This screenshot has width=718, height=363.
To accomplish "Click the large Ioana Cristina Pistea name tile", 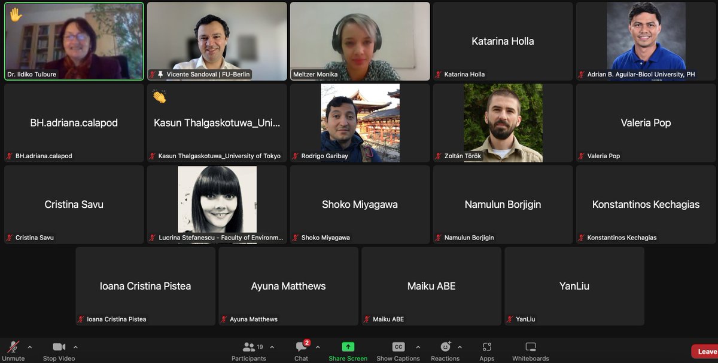I will click(x=145, y=287).
